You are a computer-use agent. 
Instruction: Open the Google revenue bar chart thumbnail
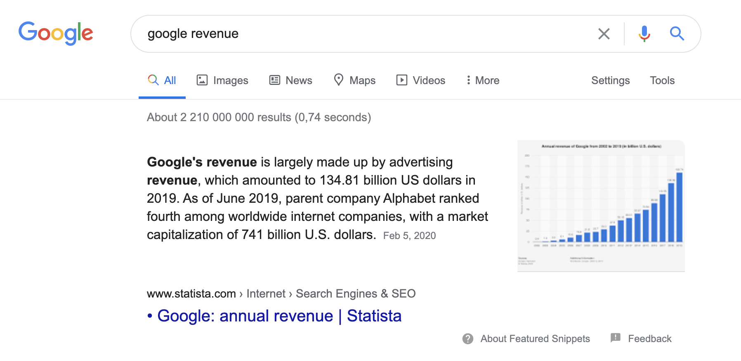pos(601,206)
